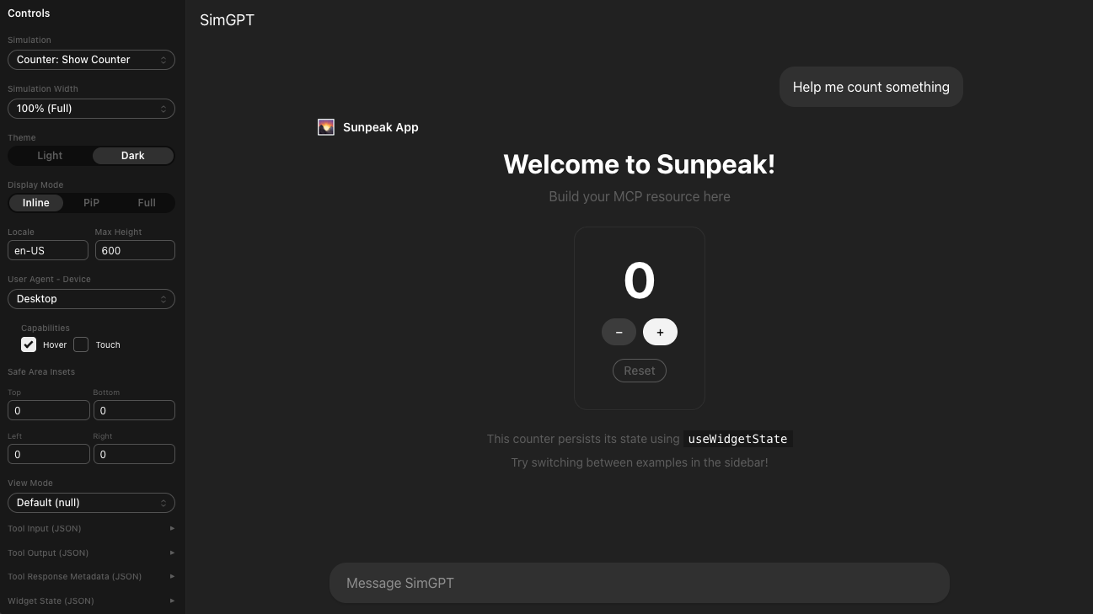Screen dimensions: 1093x614
Task: Expand the Widget State (JSON) section
Action: 91,601
